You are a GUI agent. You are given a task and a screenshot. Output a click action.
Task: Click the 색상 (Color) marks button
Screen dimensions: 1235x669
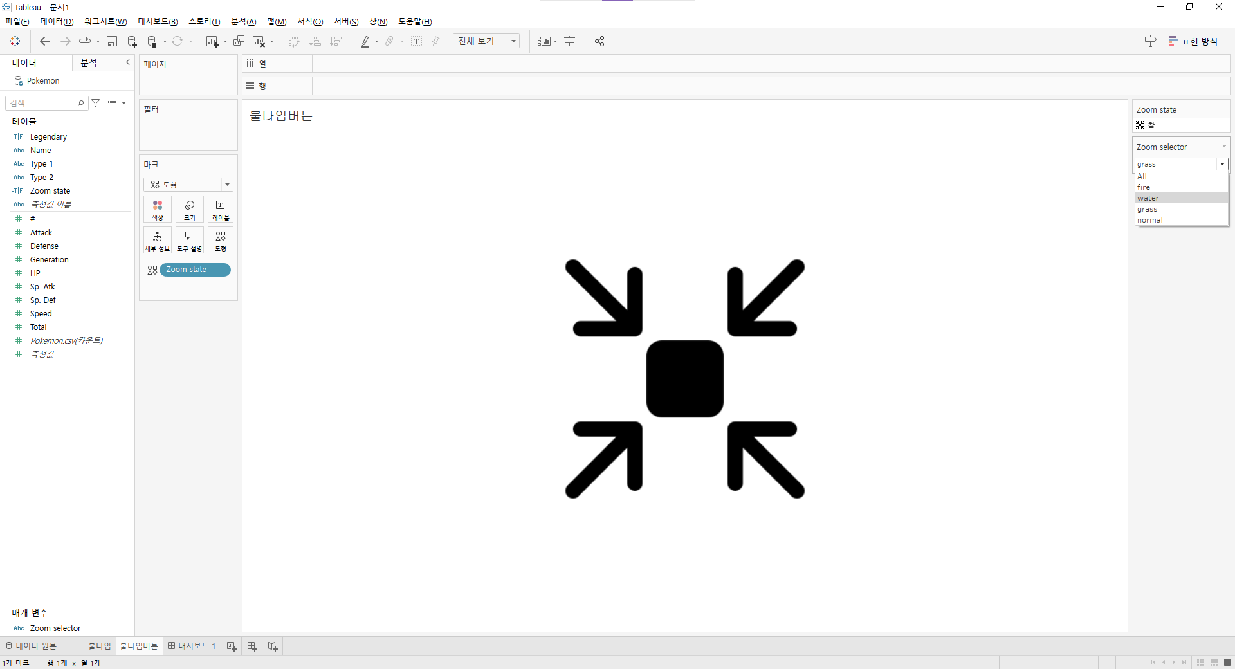click(x=158, y=210)
